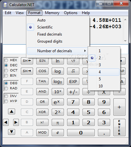This screenshot has height=147, width=131.
Task: Click the Euler's e constant key
Action: coord(58,133)
